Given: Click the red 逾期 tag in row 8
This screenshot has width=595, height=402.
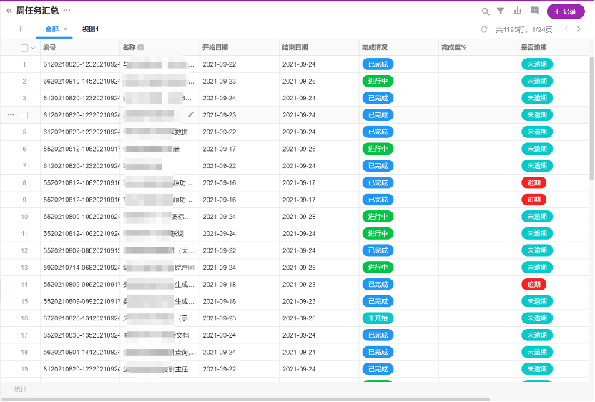Looking at the screenshot, I should (x=533, y=183).
